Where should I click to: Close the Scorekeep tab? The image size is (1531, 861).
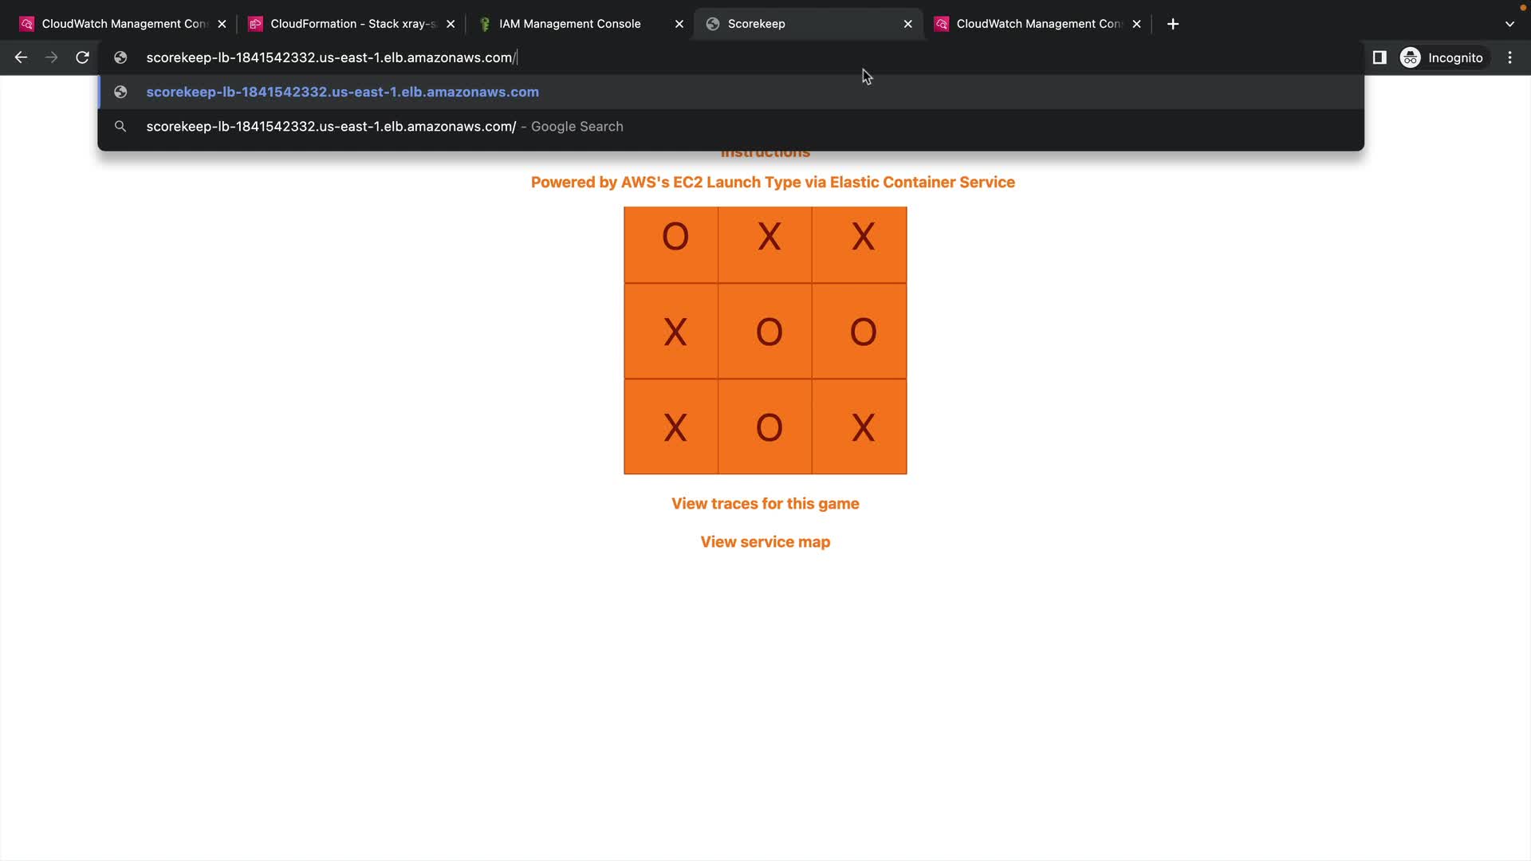pos(907,24)
